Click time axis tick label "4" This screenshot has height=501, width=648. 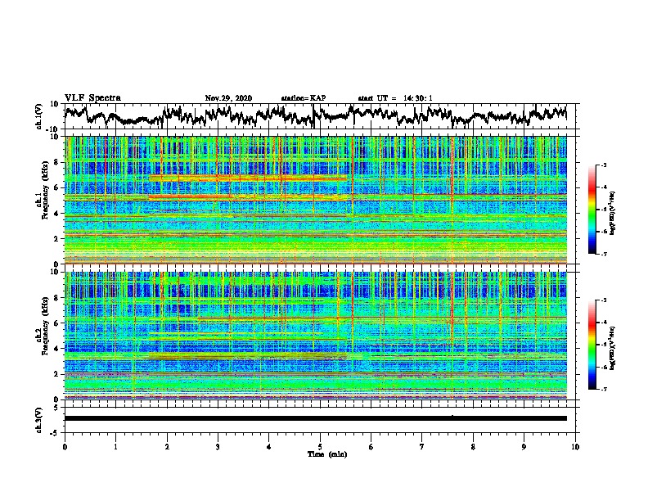269,447
